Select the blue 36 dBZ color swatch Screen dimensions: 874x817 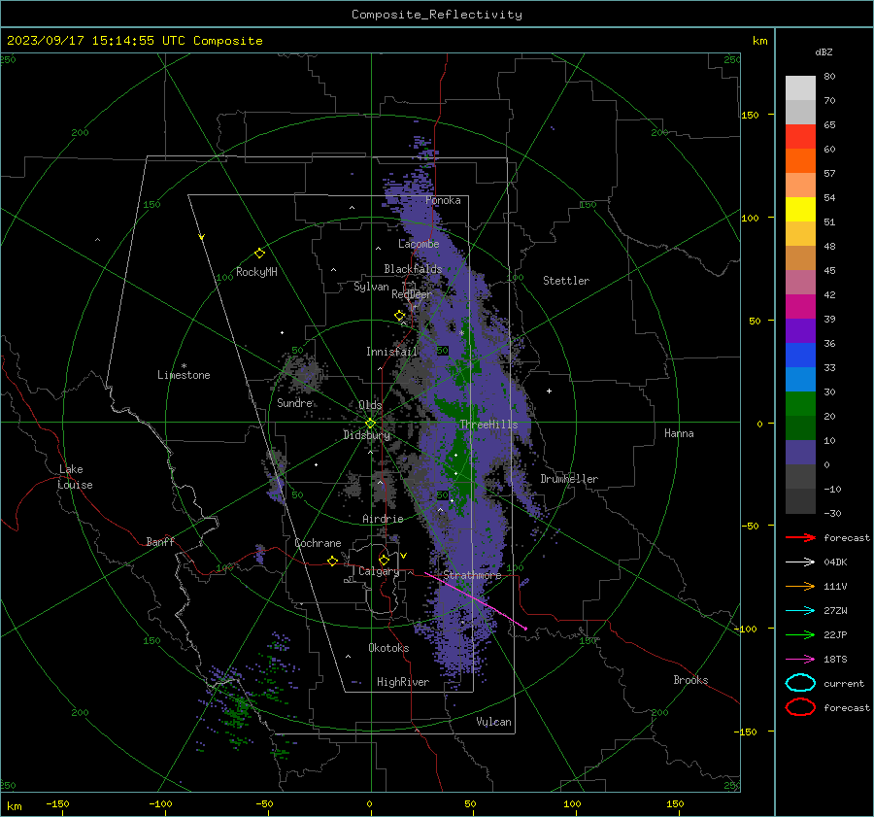[x=800, y=355]
